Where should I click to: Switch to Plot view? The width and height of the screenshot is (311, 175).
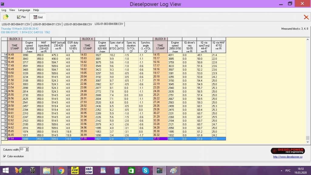click(x=21, y=17)
